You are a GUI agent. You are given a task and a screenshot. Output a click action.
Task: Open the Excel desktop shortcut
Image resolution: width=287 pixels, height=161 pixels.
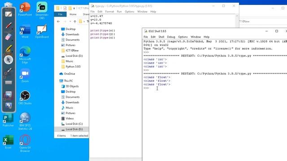pos(8,142)
